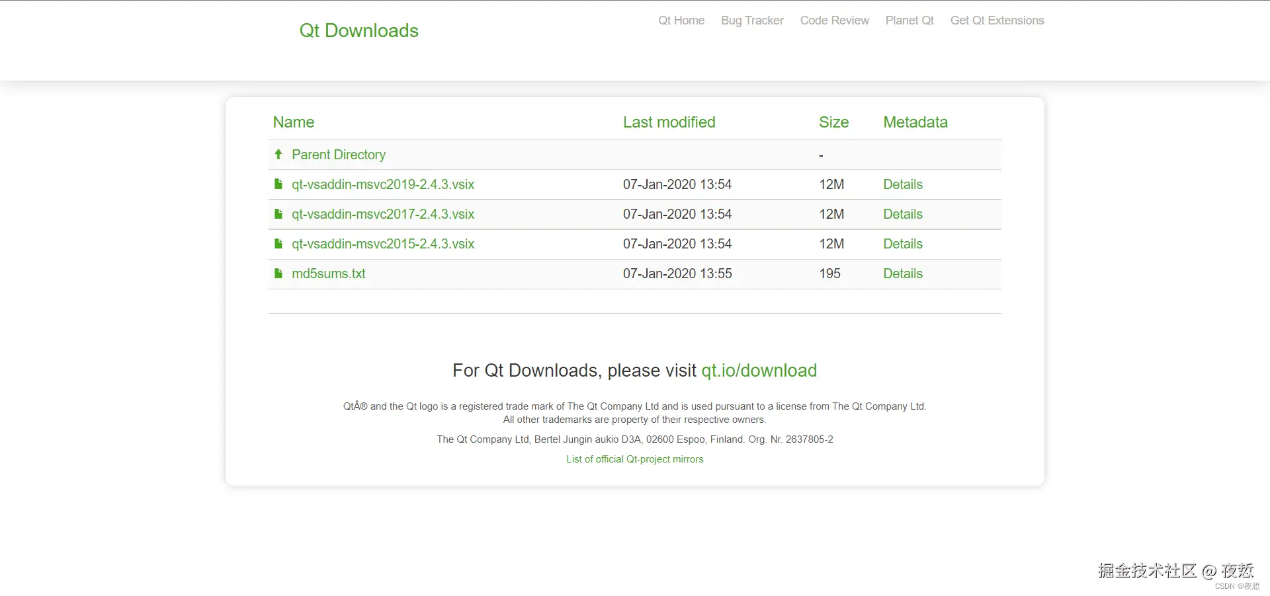The height and width of the screenshot is (596, 1270).
Task: Open the Qt Home nav link
Action: (681, 20)
